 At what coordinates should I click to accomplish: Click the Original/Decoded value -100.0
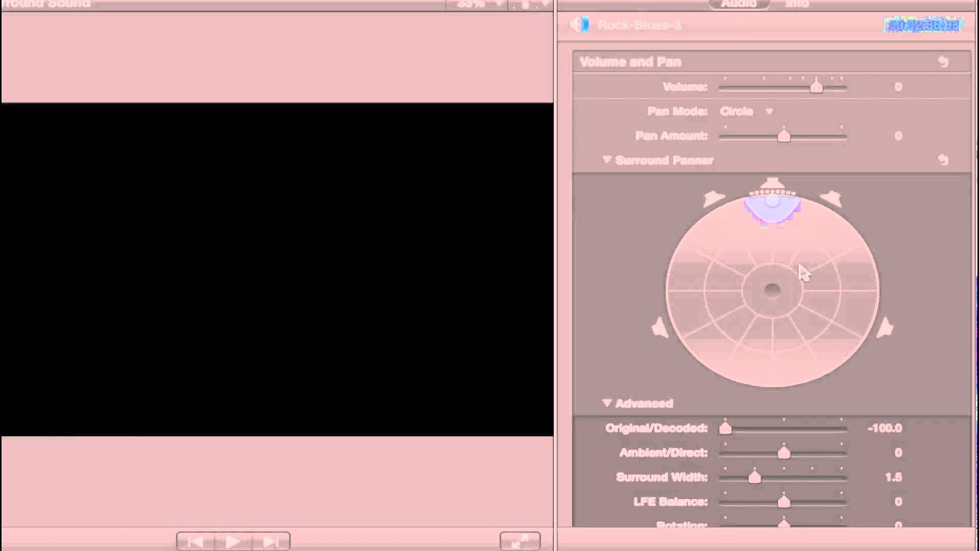click(x=885, y=428)
